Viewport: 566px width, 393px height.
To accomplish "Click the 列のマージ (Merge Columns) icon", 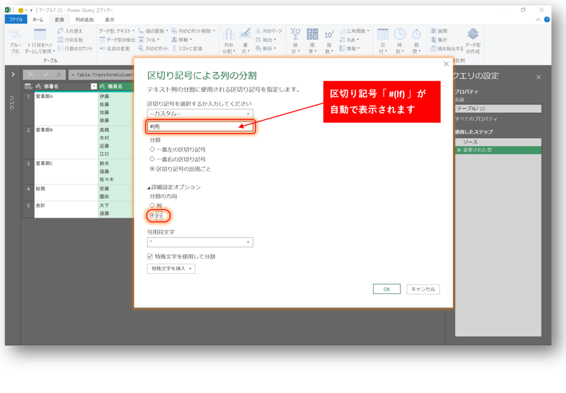I will 258,31.
